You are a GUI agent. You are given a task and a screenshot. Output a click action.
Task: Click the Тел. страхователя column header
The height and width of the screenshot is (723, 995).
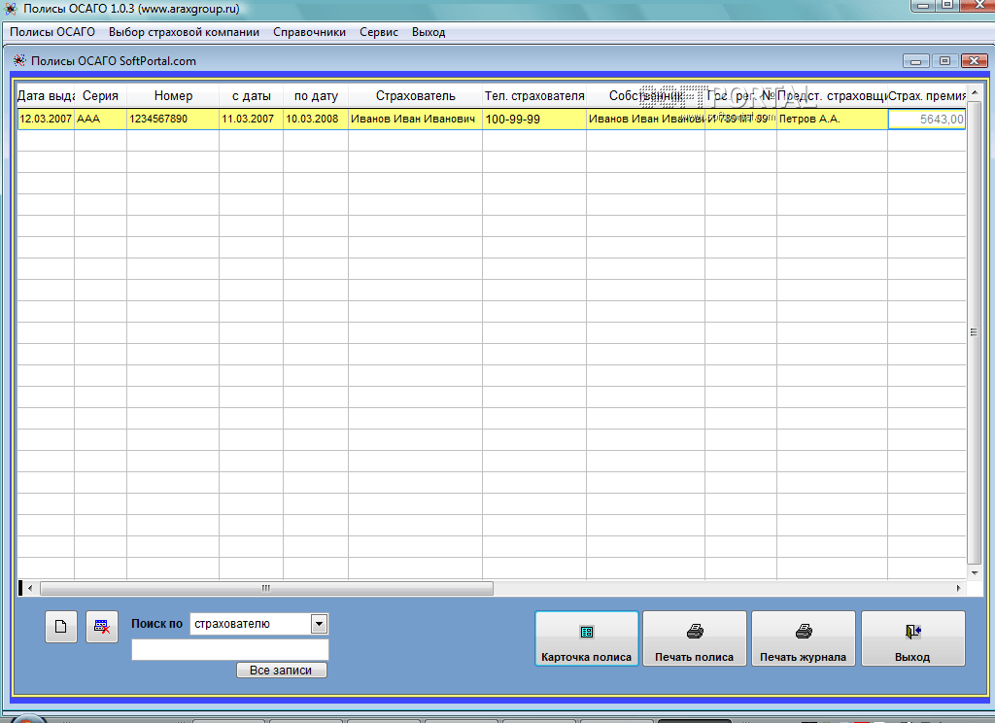click(x=534, y=96)
